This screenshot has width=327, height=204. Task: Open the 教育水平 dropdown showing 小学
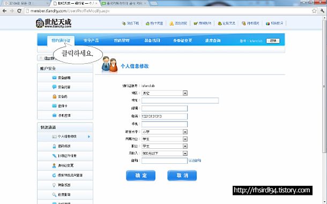click(x=165, y=132)
